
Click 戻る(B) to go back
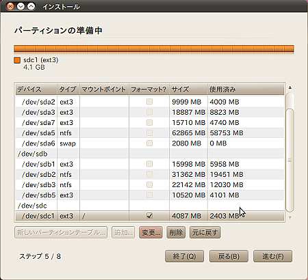(229, 256)
